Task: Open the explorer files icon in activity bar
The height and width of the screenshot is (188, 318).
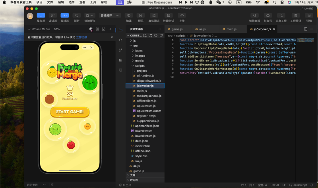Action: tap(121, 30)
